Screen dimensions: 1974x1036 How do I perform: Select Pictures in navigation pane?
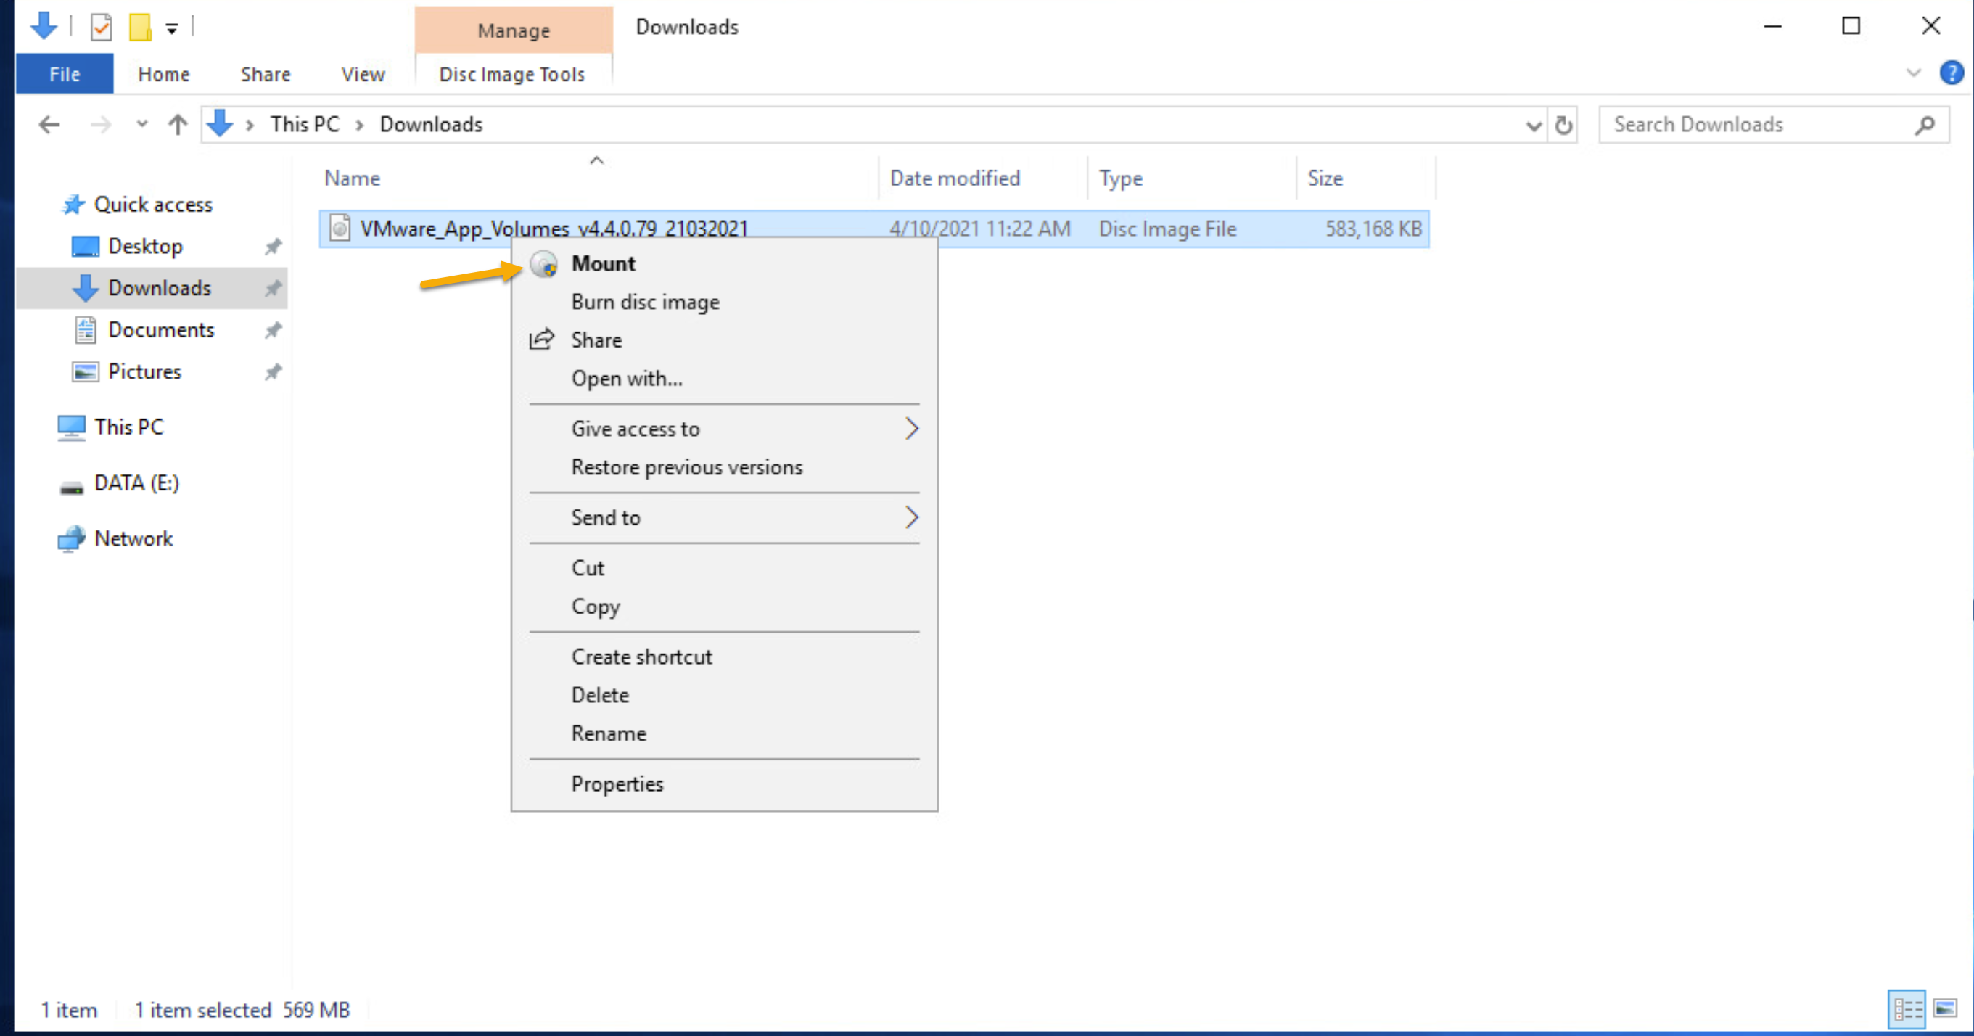(144, 371)
